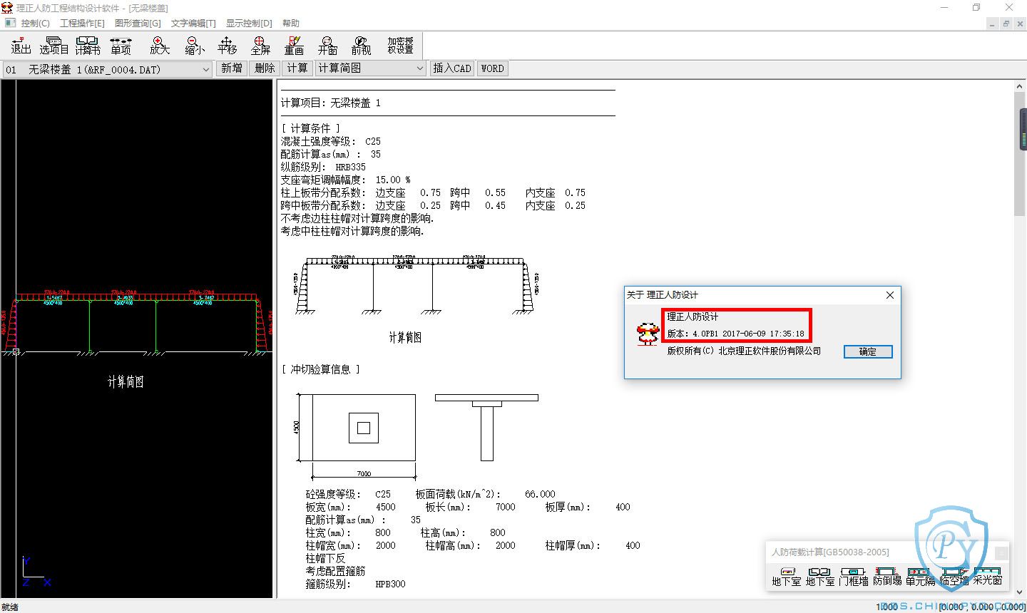
Task: Open the 文字编辑[T] menu
Action: click(x=193, y=24)
